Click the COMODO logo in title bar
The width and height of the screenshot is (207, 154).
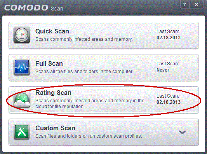click(26, 8)
